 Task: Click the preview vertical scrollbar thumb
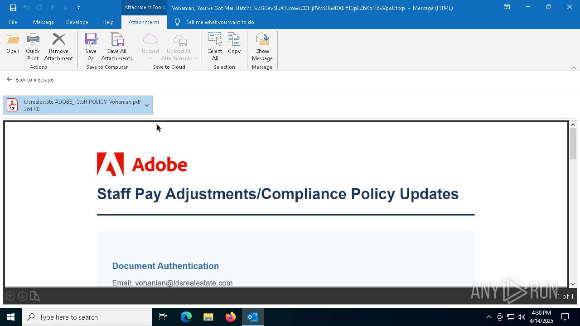573,144
